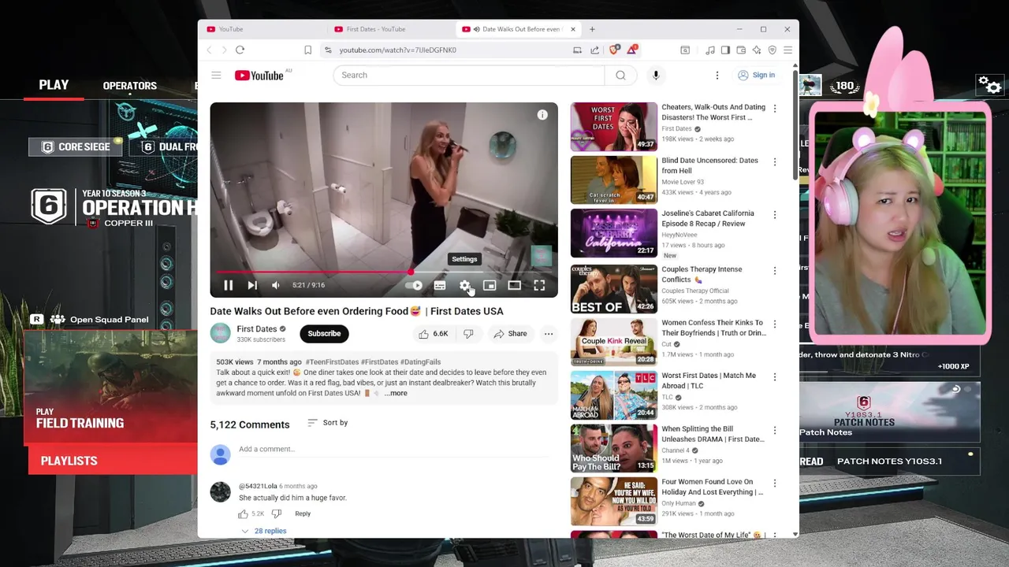Open the Brave Wallet icon
The height and width of the screenshot is (567, 1009).
(x=741, y=50)
